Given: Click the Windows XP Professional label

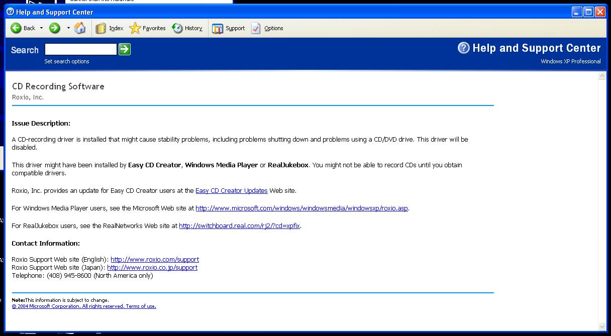Looking at the screenshot, I should click(570, 61).
